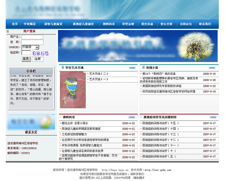Image resolution: width=225 pixels, height=181 pixels.
Task: Click the 验证码 captcha input box
Action: pyautogui.click(x=26, y=53)
